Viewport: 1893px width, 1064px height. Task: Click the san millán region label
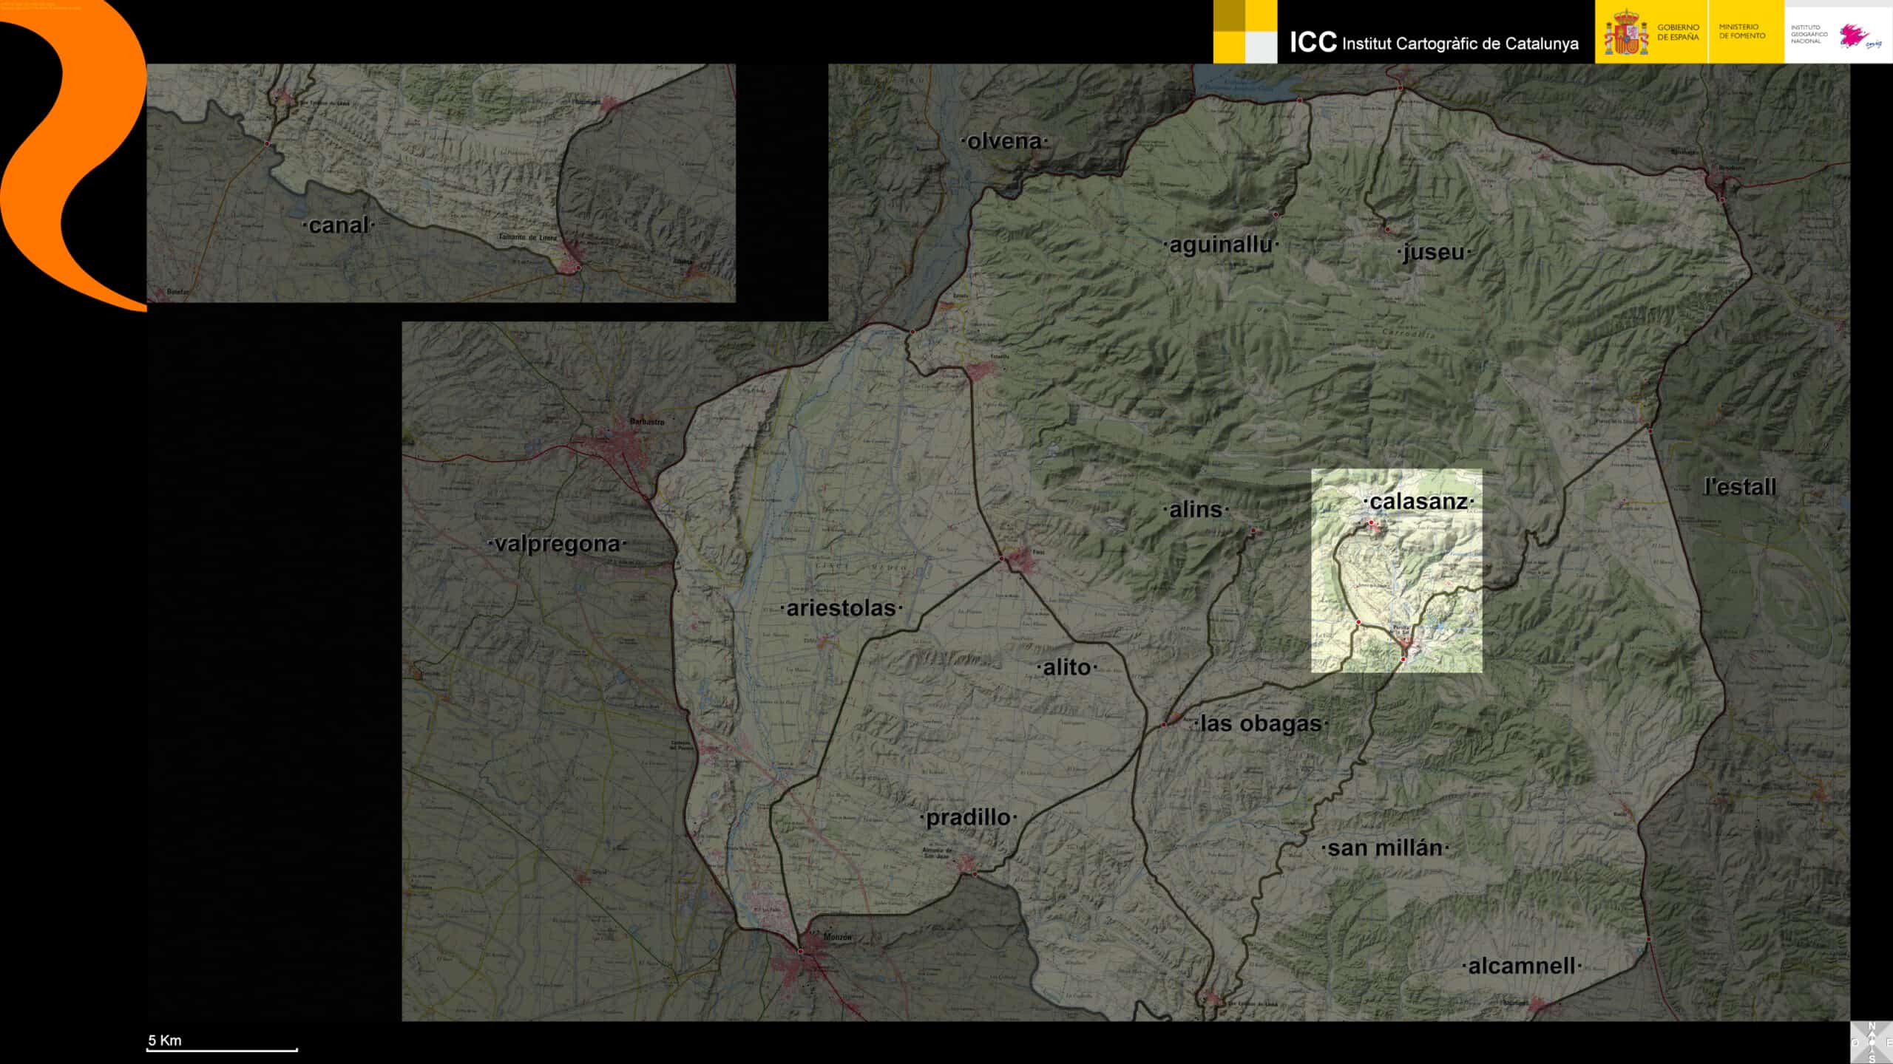[1385, 848]
